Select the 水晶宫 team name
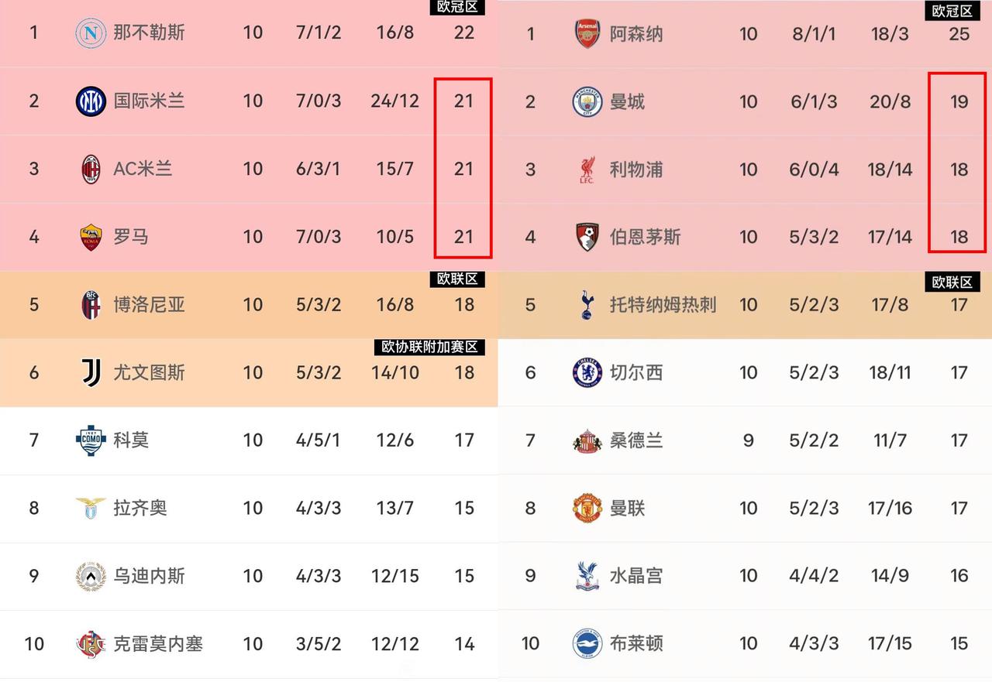The height and width of the screenshot is (682, 992). [x=635, y=576]
